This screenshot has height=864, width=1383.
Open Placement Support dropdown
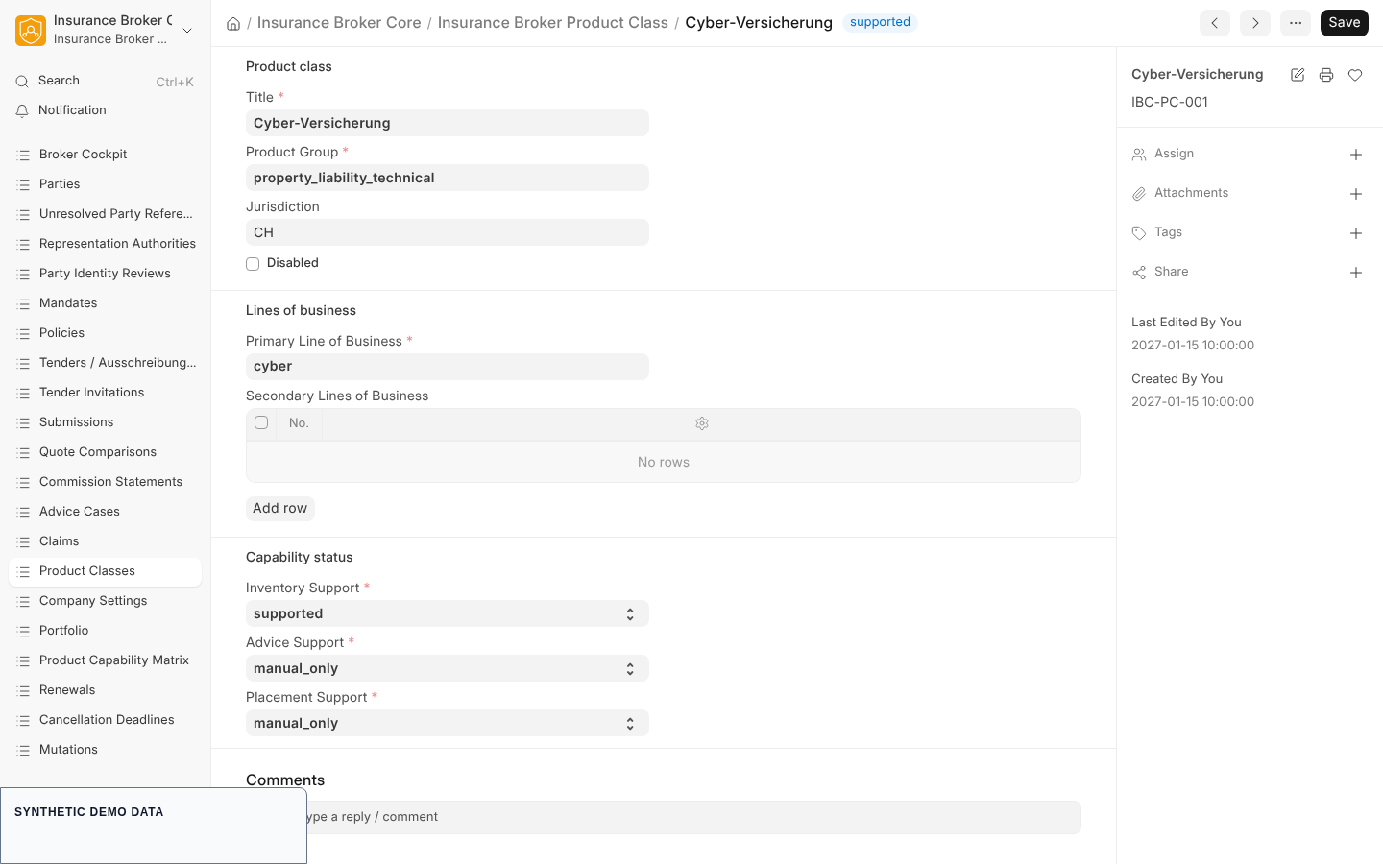tap(448, 723)
